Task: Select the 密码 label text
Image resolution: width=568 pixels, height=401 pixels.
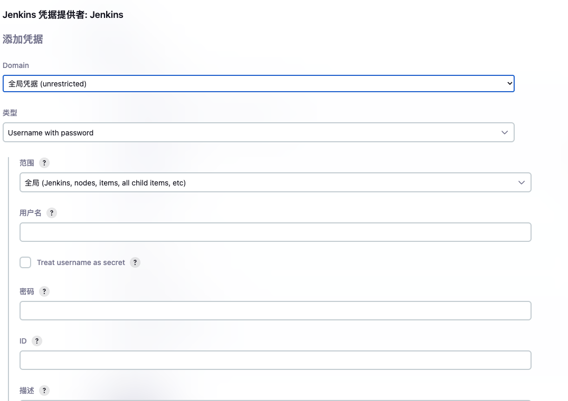Action: tap(27, 291)
